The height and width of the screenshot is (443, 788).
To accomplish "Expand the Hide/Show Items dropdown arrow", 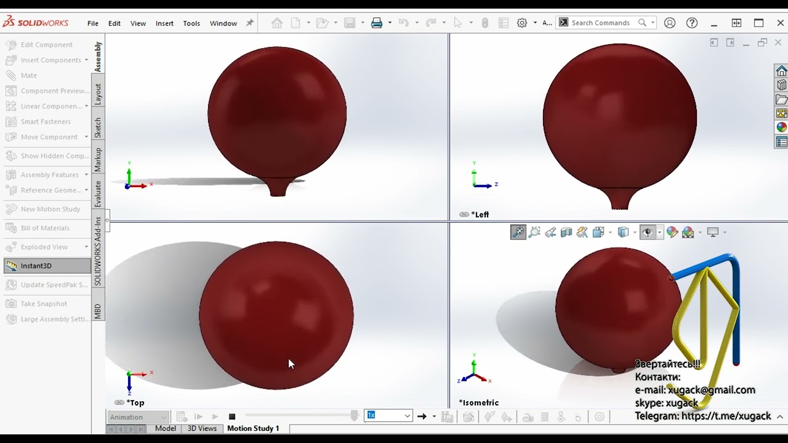I will pyautogui.click(x=659, y=232).
